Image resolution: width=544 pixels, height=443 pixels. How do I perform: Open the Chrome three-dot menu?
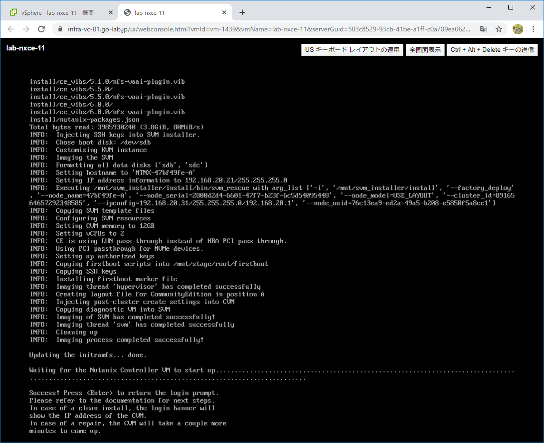533,29
